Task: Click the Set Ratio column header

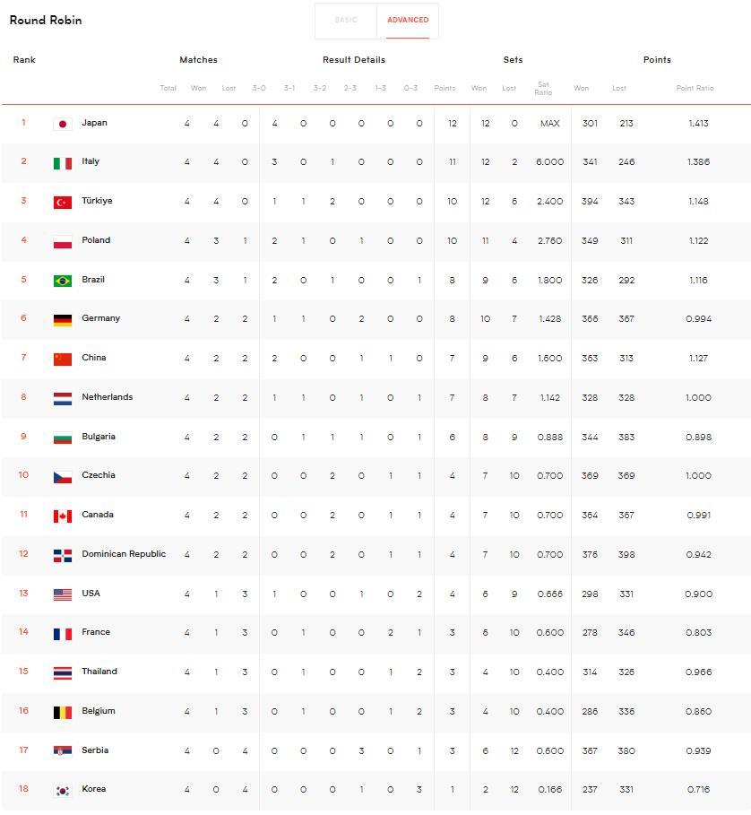Action: pyautogui.click(x=543, y=89)
